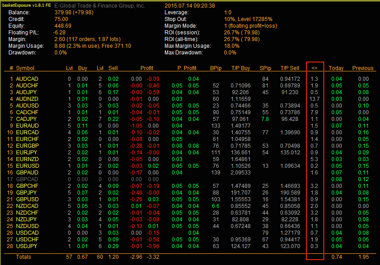Screen dimensions: 380x265
Task: Select the greyed-out GBPCAD symbol
Action: (27, 179)
